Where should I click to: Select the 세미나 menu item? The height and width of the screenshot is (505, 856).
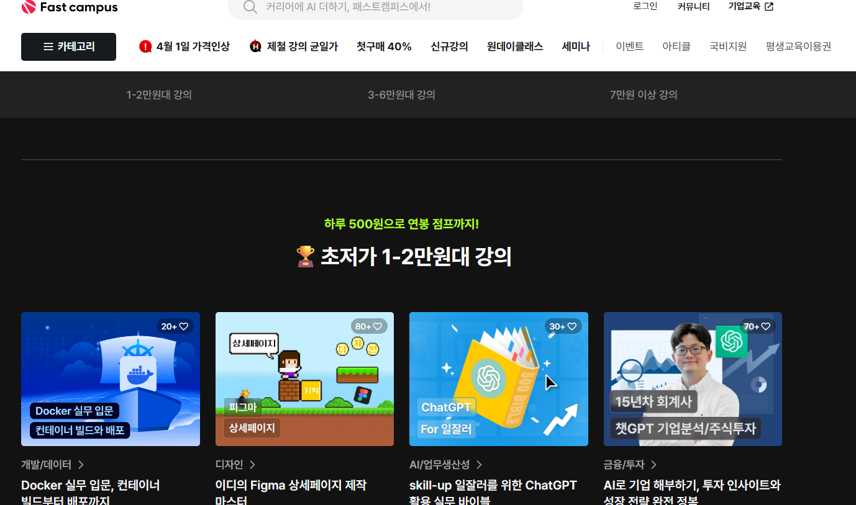[576, 47]
